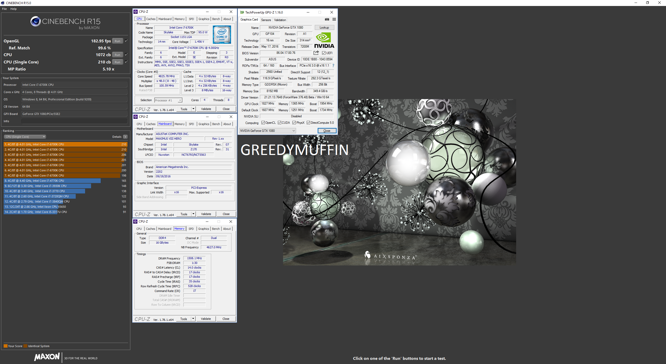The image size is (666, 364).
Task: Run the OpenGL benchmark
Action: [x=118, y=41]
